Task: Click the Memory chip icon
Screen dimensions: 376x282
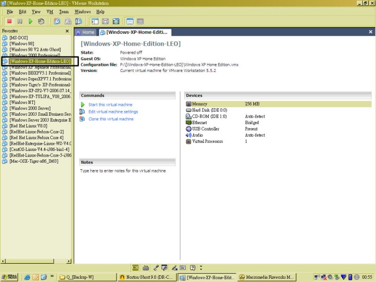Action: point(188,104)
